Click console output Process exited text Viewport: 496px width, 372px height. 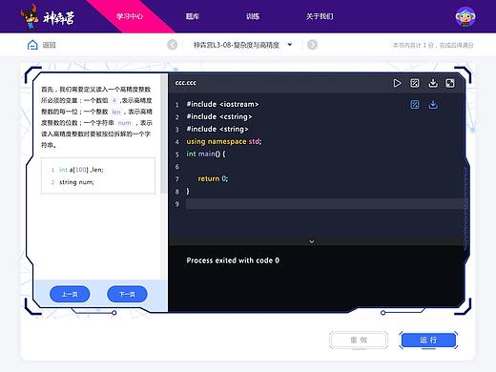tap(233, 260)
